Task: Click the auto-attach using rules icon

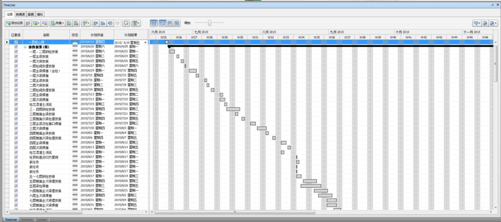Action: 69,23
